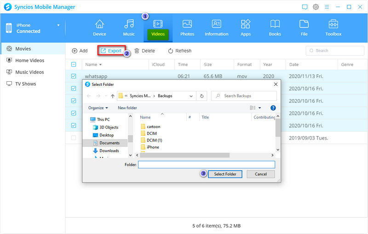This screenshot has height=234, width=368.
Task: Check the unchecked 2019/09/03 video row
Action: pos(74,138)
